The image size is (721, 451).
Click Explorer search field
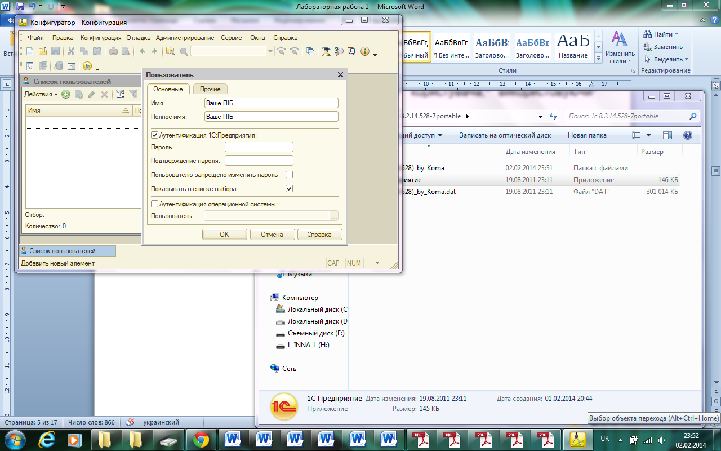(631, 116)
